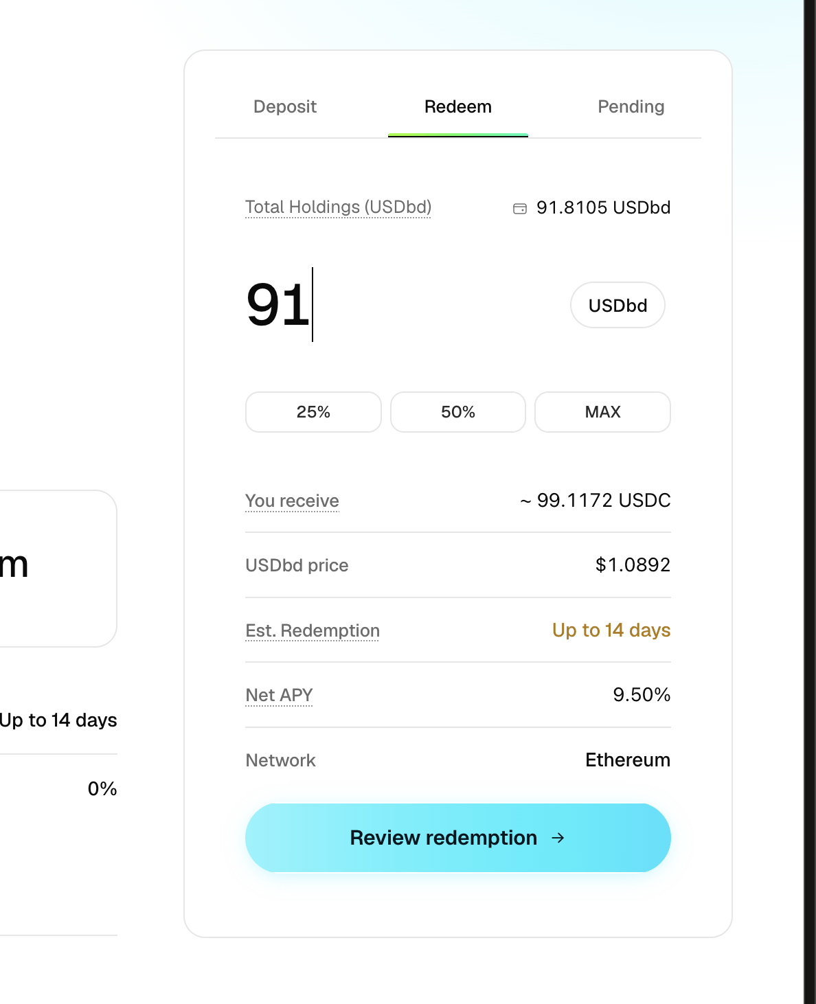Open the Pending tab
This screenshot has height=1004, width=816.
[631, 106]
